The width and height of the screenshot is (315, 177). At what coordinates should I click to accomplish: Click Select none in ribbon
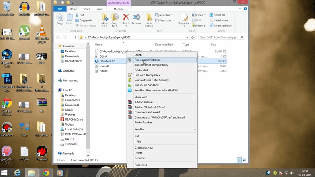[219, 20]
